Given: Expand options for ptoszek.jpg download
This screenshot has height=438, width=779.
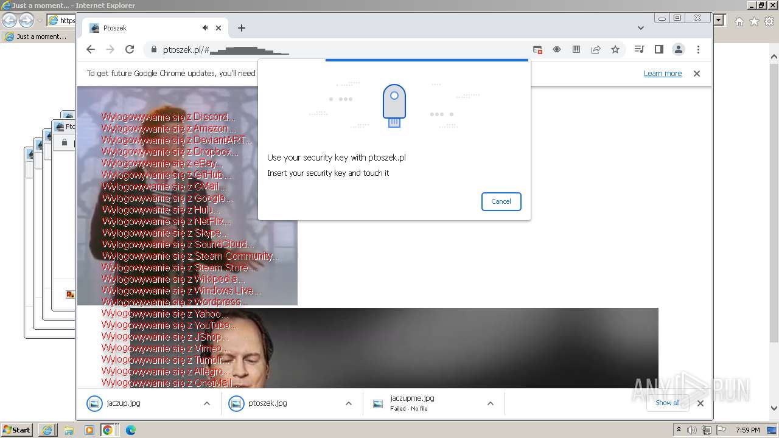Looking at the screenshot, I should [x=349, y=403].
